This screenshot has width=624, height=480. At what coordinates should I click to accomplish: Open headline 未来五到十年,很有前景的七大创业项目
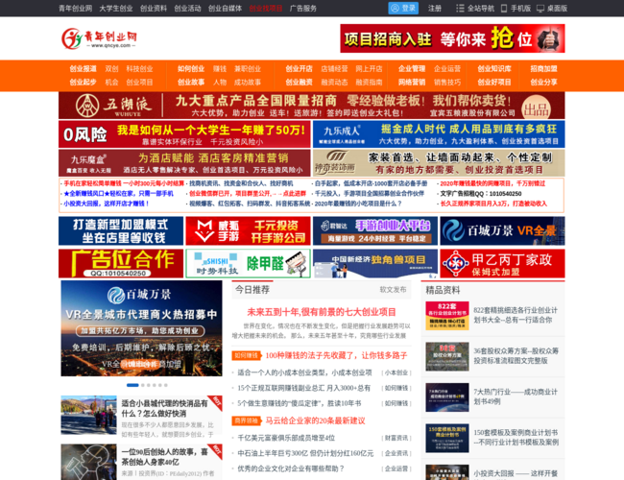click(x=322, y=312)
